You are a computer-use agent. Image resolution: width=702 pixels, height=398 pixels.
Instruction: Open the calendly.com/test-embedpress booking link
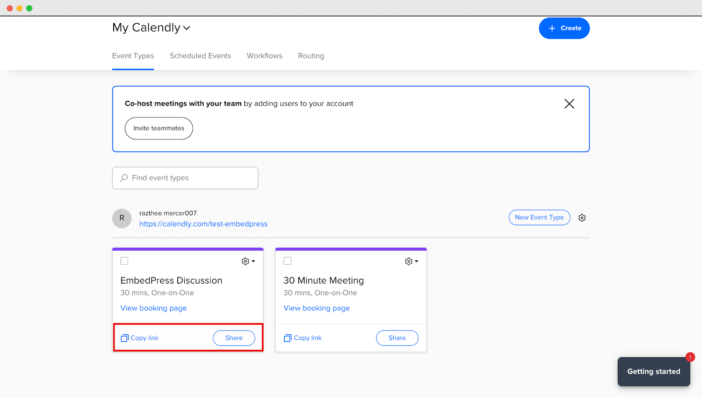coord(203,224)
